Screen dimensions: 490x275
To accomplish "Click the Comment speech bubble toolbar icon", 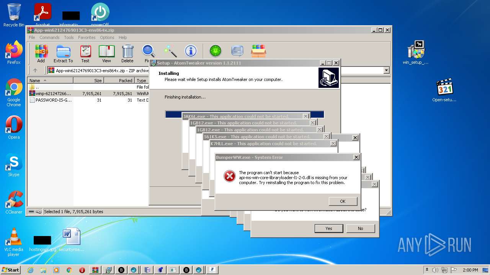I will (237, 51).
